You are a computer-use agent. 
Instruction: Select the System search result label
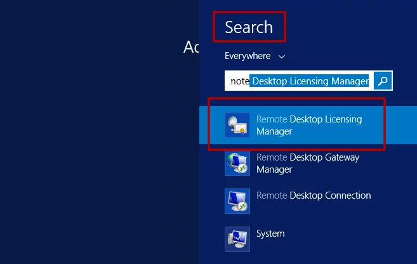click(x=270, y=234)
